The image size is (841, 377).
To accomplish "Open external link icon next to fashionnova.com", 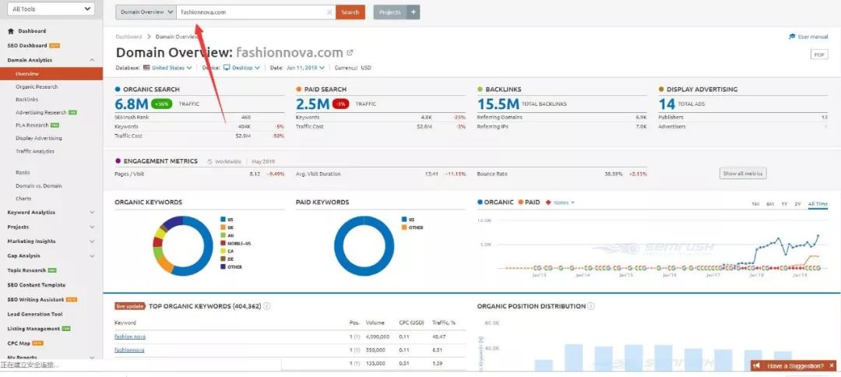I will pos(350,53).
